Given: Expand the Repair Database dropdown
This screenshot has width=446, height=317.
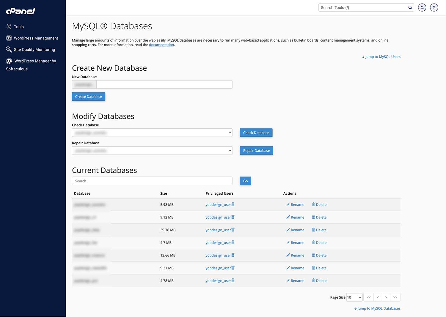Looking at the screenshot, I should pyautogui.click(x=152, y=151).
